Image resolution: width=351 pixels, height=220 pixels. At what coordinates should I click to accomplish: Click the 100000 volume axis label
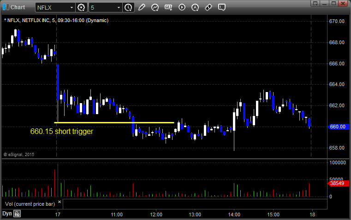point(338,162)
